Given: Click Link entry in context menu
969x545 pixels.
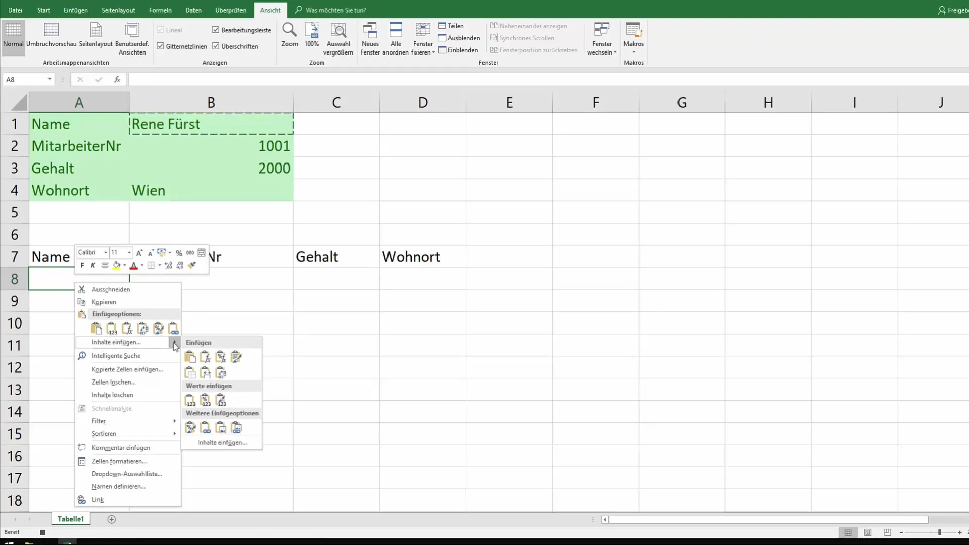Looking at the screenshot, I should click(128, 500).
